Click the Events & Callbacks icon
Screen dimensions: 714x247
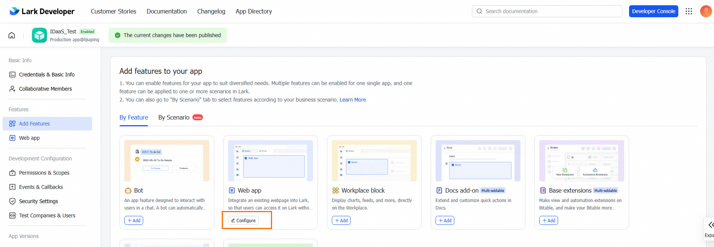[12, 187]
